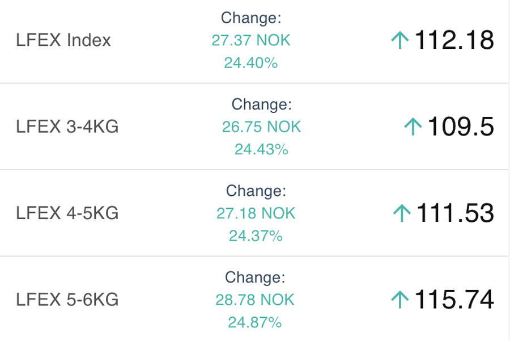Image resolution: width=510 pixels, height=341 pixels.
Task: Click the 24.87% change percentage
Action: tap(255, 322)
